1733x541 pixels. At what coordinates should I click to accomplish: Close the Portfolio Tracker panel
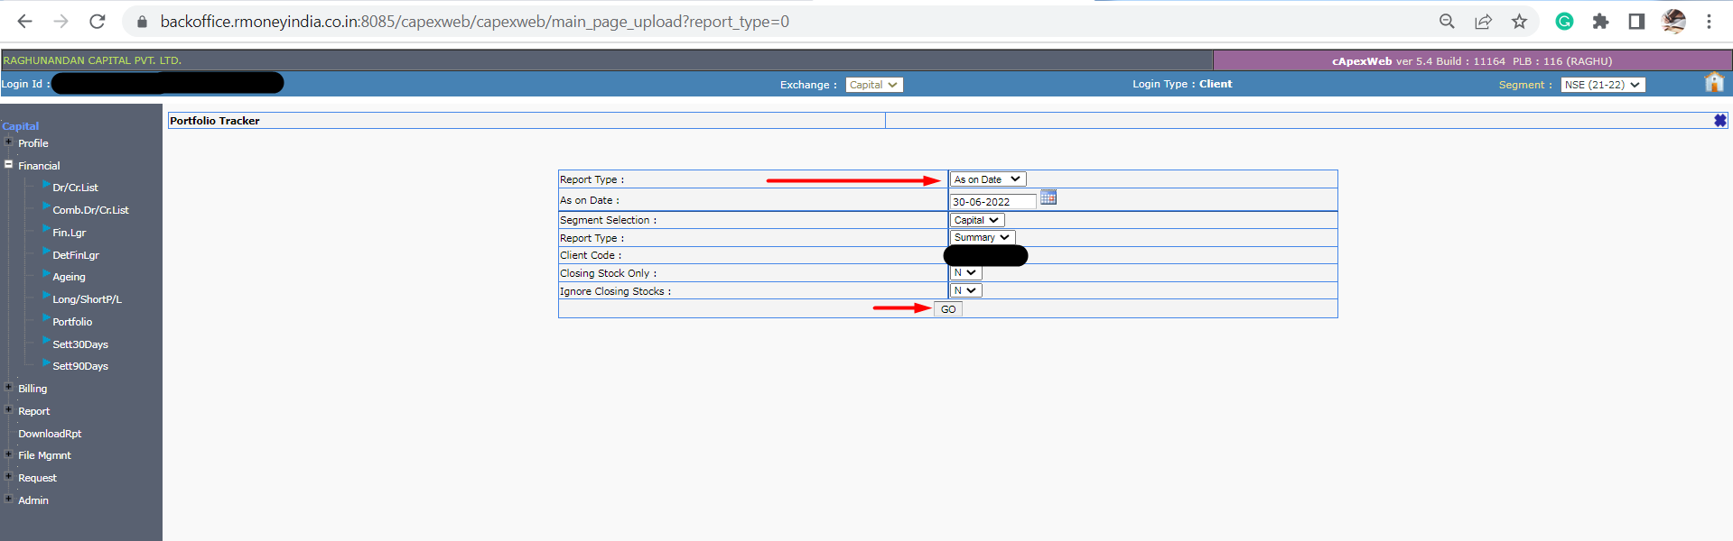click(1719, 120)
